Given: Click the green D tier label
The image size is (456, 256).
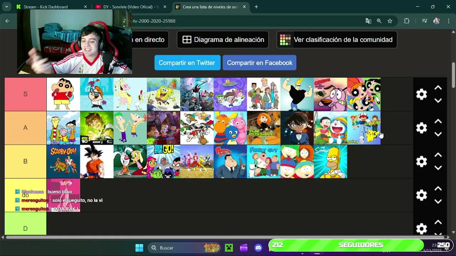Looking at the screenshot, I should point(25,224).
